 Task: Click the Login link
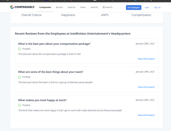pos(147,7)
